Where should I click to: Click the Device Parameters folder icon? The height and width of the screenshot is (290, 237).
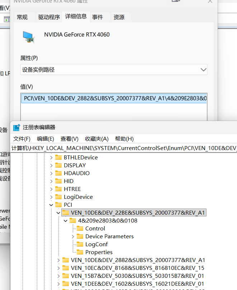point(80,237)
